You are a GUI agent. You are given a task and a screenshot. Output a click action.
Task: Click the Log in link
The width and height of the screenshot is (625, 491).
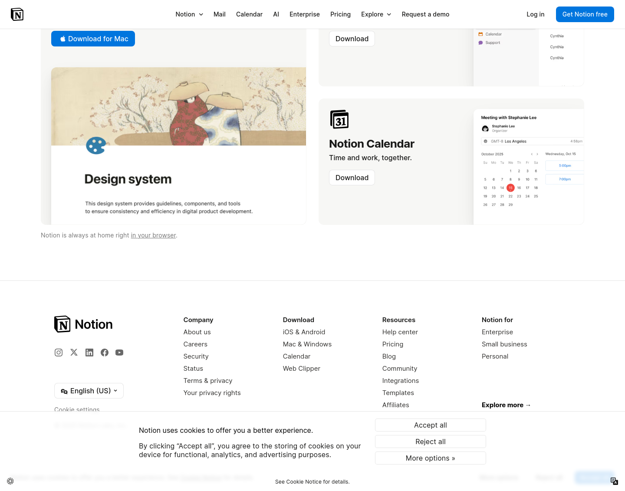click(536, 14)
